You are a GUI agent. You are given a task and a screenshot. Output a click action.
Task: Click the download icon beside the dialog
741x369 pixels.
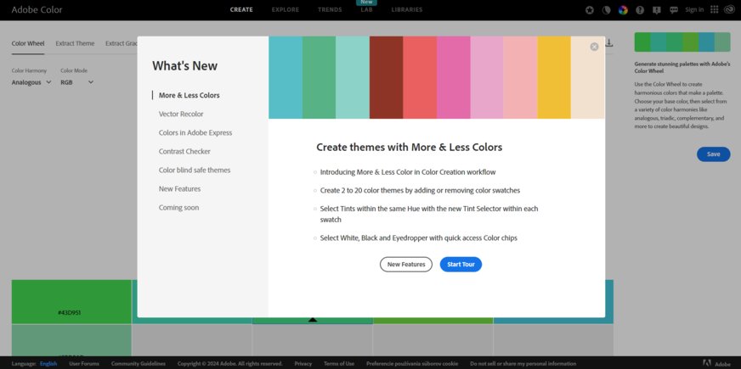coord(609,43)
